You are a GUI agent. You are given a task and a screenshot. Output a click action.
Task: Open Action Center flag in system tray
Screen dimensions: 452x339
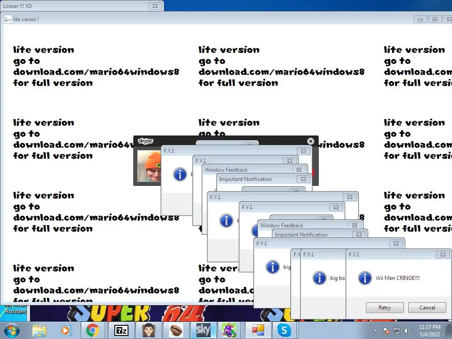coord(386,331)
